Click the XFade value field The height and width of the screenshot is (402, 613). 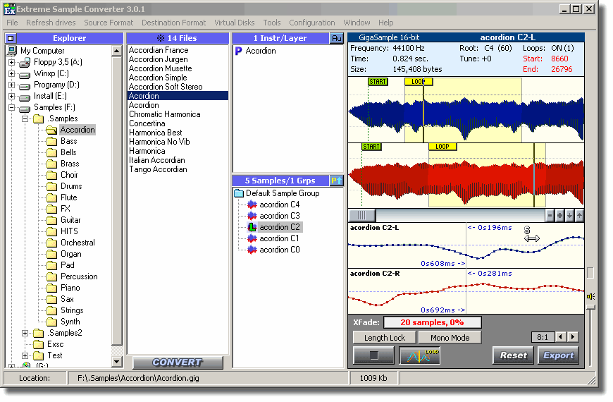[433, 322]
